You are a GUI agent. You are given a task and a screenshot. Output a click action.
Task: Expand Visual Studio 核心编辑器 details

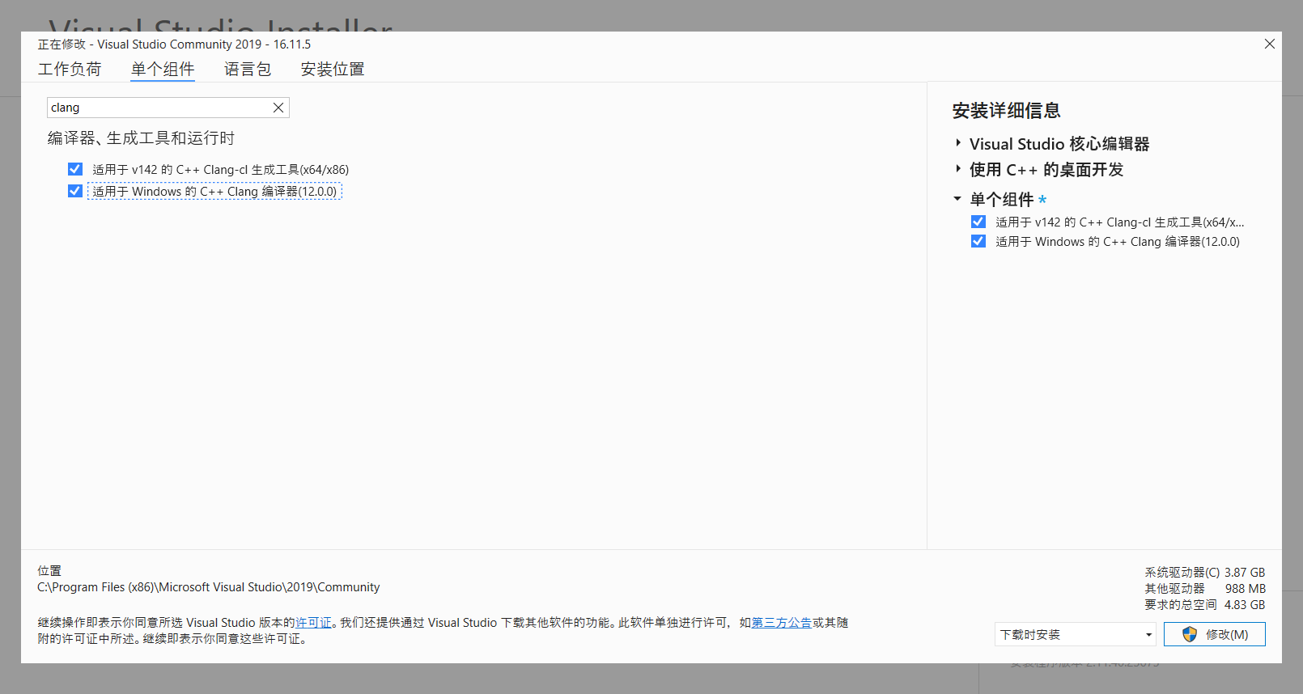pos(958,143)
